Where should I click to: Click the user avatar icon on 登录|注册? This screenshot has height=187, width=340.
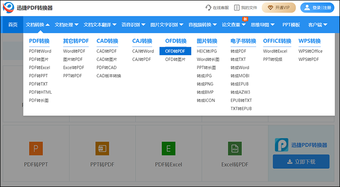[307, 8]
